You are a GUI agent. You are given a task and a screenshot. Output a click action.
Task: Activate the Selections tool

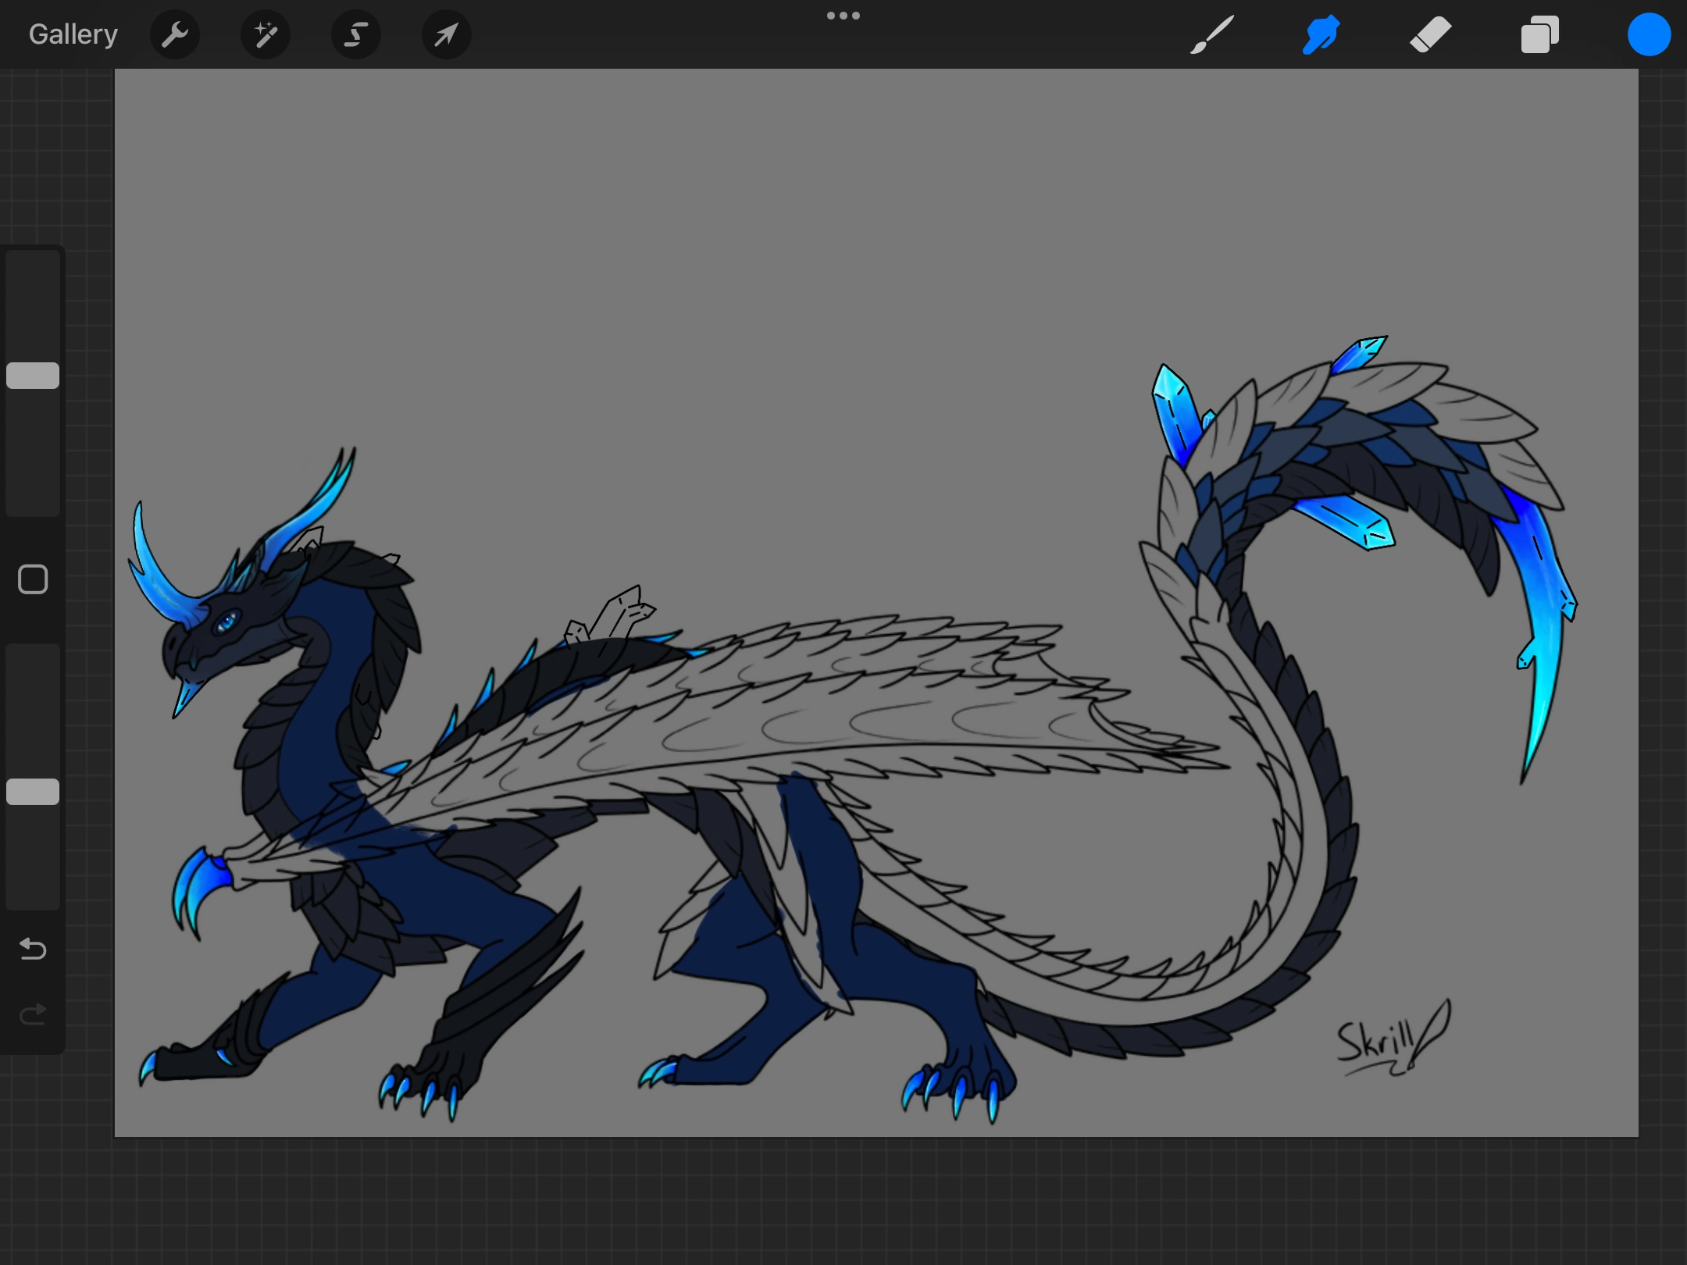click(x=355, y=34)
